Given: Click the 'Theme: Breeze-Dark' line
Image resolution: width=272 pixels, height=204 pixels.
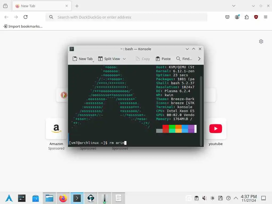Looking at the screenshot, I should pyautogui.click(x=175, y=99).
